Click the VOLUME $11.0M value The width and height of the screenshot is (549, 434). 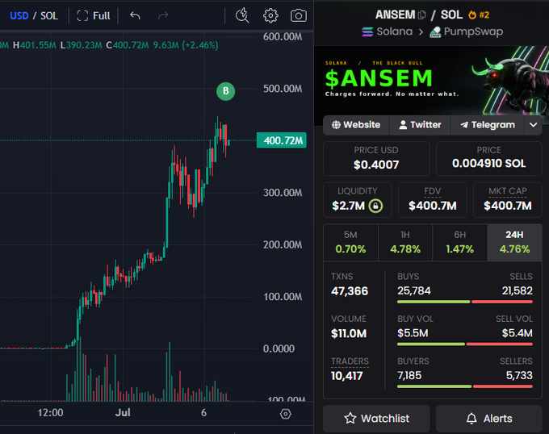click(349, 334)
